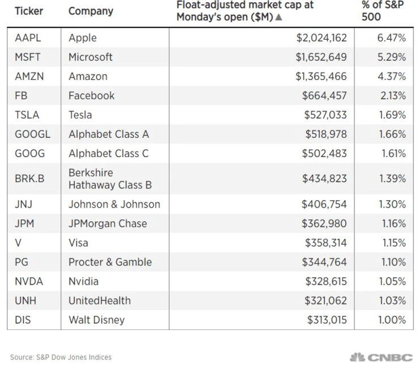This screenshot has width=419, height=368.
Task: Select Alphabet Class C company name
Action: pyautogui.click(x=108, y=154)
